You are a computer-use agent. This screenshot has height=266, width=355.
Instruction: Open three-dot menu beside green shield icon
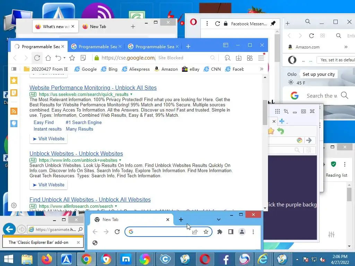[x=345, y=164]
